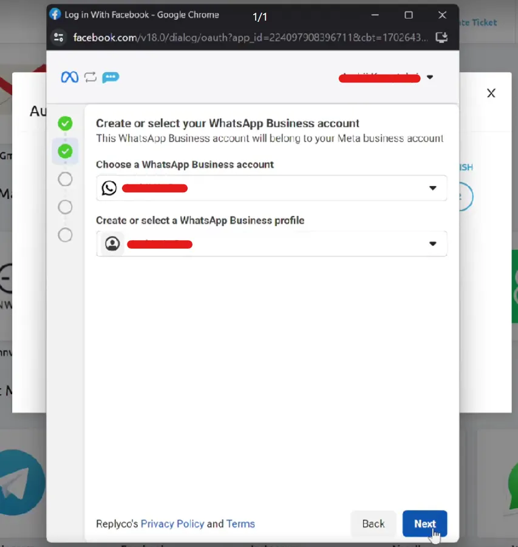Click the WhatsApp logo in account field
Image resolution: width=518 pixels, height=547 pixels.
pos(109,188)
